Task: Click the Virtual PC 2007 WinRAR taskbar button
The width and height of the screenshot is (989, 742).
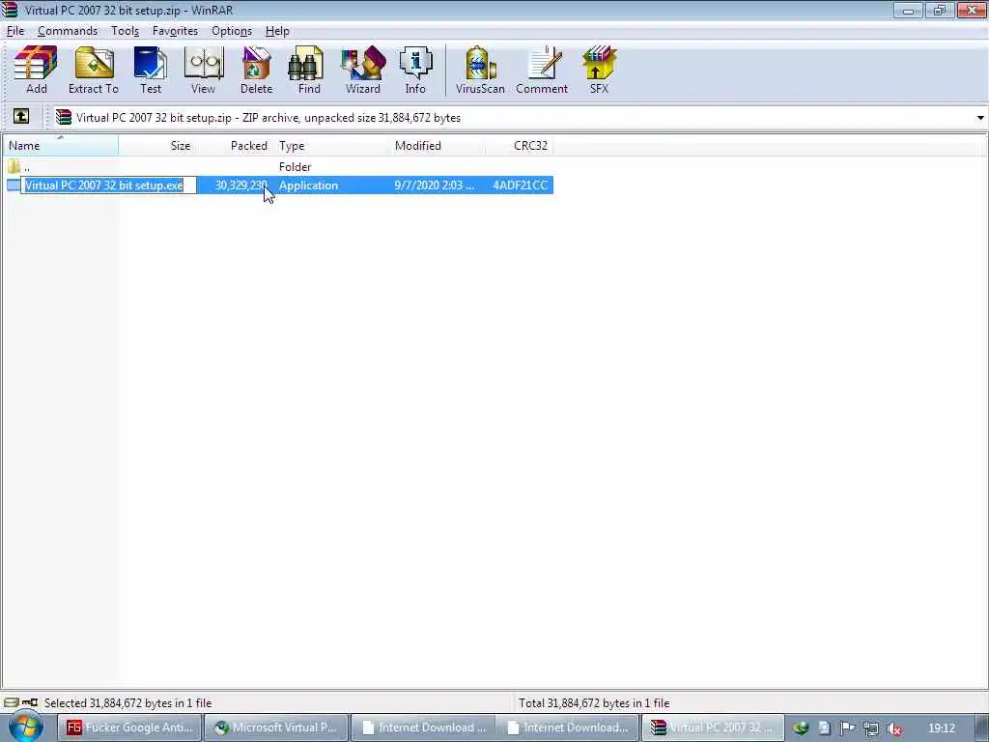Action: (x=713, y=728)
